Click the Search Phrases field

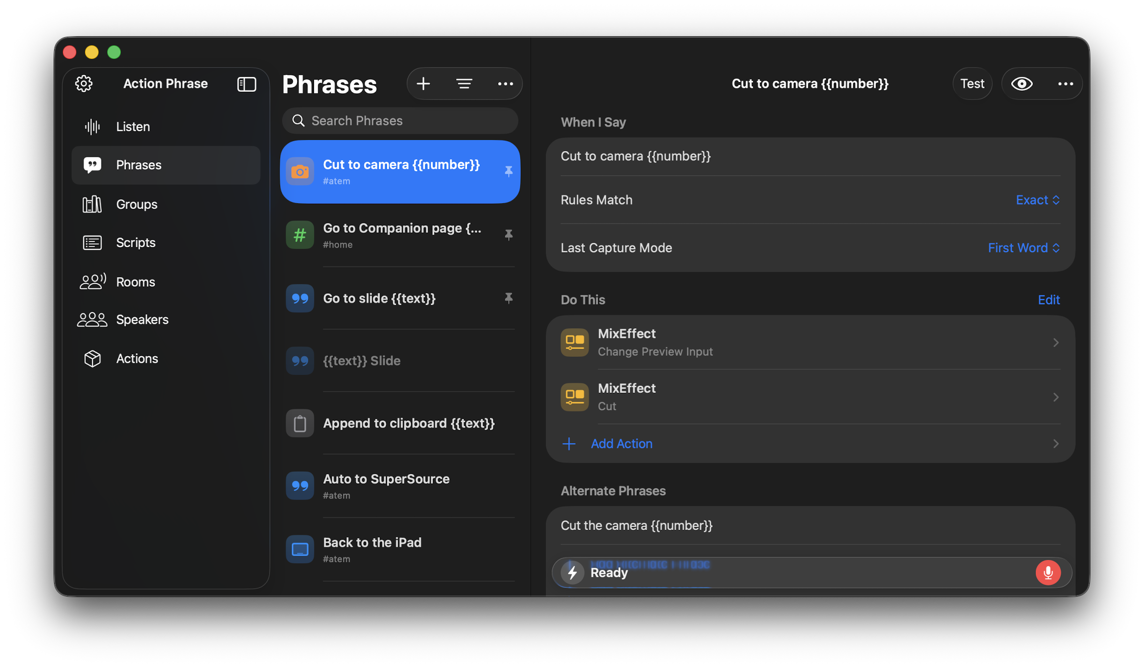[400, 121]
